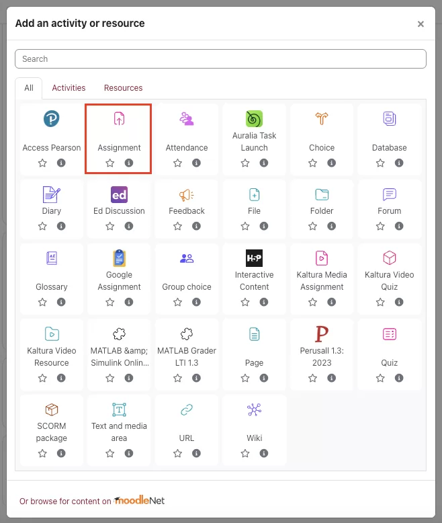The image size is (442, 523).
Task: Click the Text and media area label
Action: (119, 432)
